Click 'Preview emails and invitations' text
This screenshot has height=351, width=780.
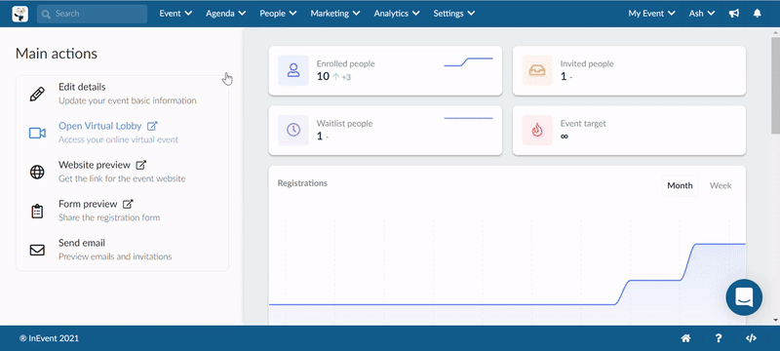(x=115, y=256)
